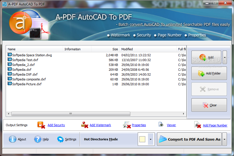Click the Add Security lock icon
The height and width of the screenshot is (156, 234).
tap(41, 125)
